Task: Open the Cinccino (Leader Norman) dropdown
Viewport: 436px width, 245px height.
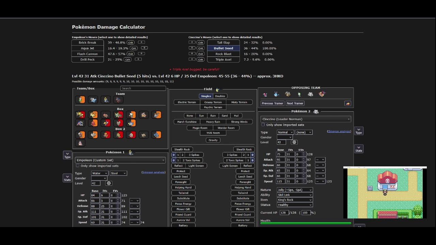Action: 306,119
